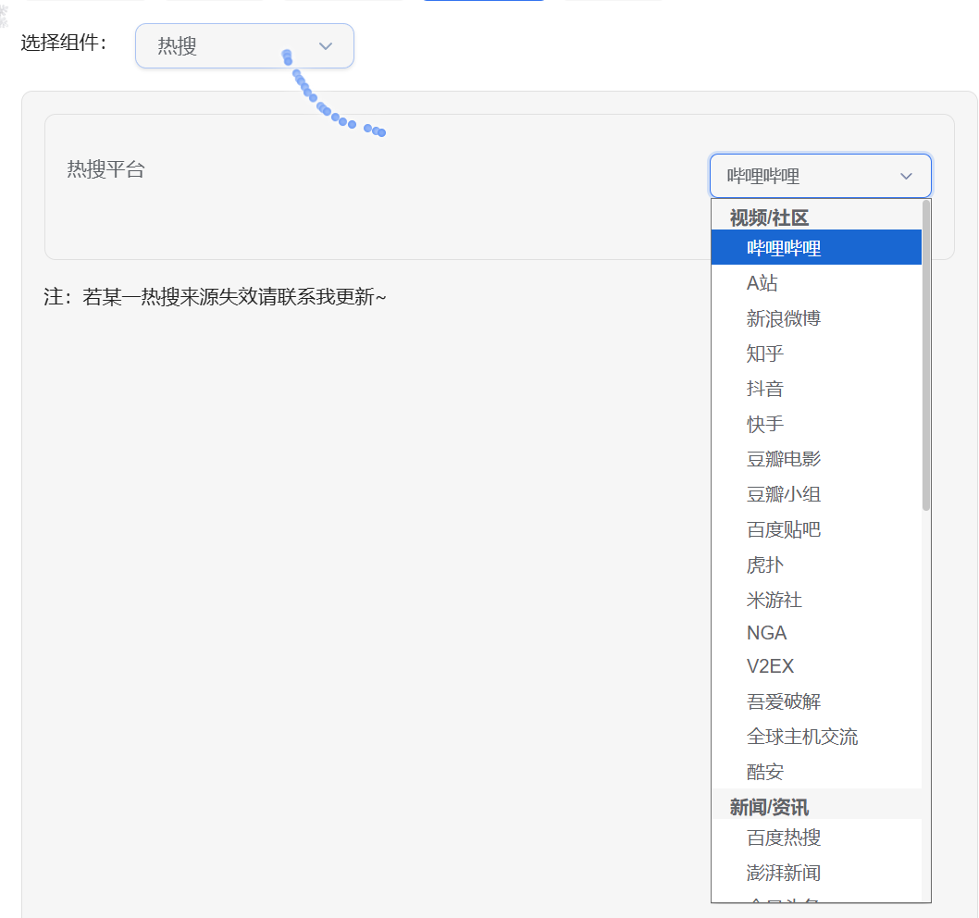The image size is (979, 918).
Task: Choose A站 from the platform list
Action: pyautogui.click(x=816, y=283)
